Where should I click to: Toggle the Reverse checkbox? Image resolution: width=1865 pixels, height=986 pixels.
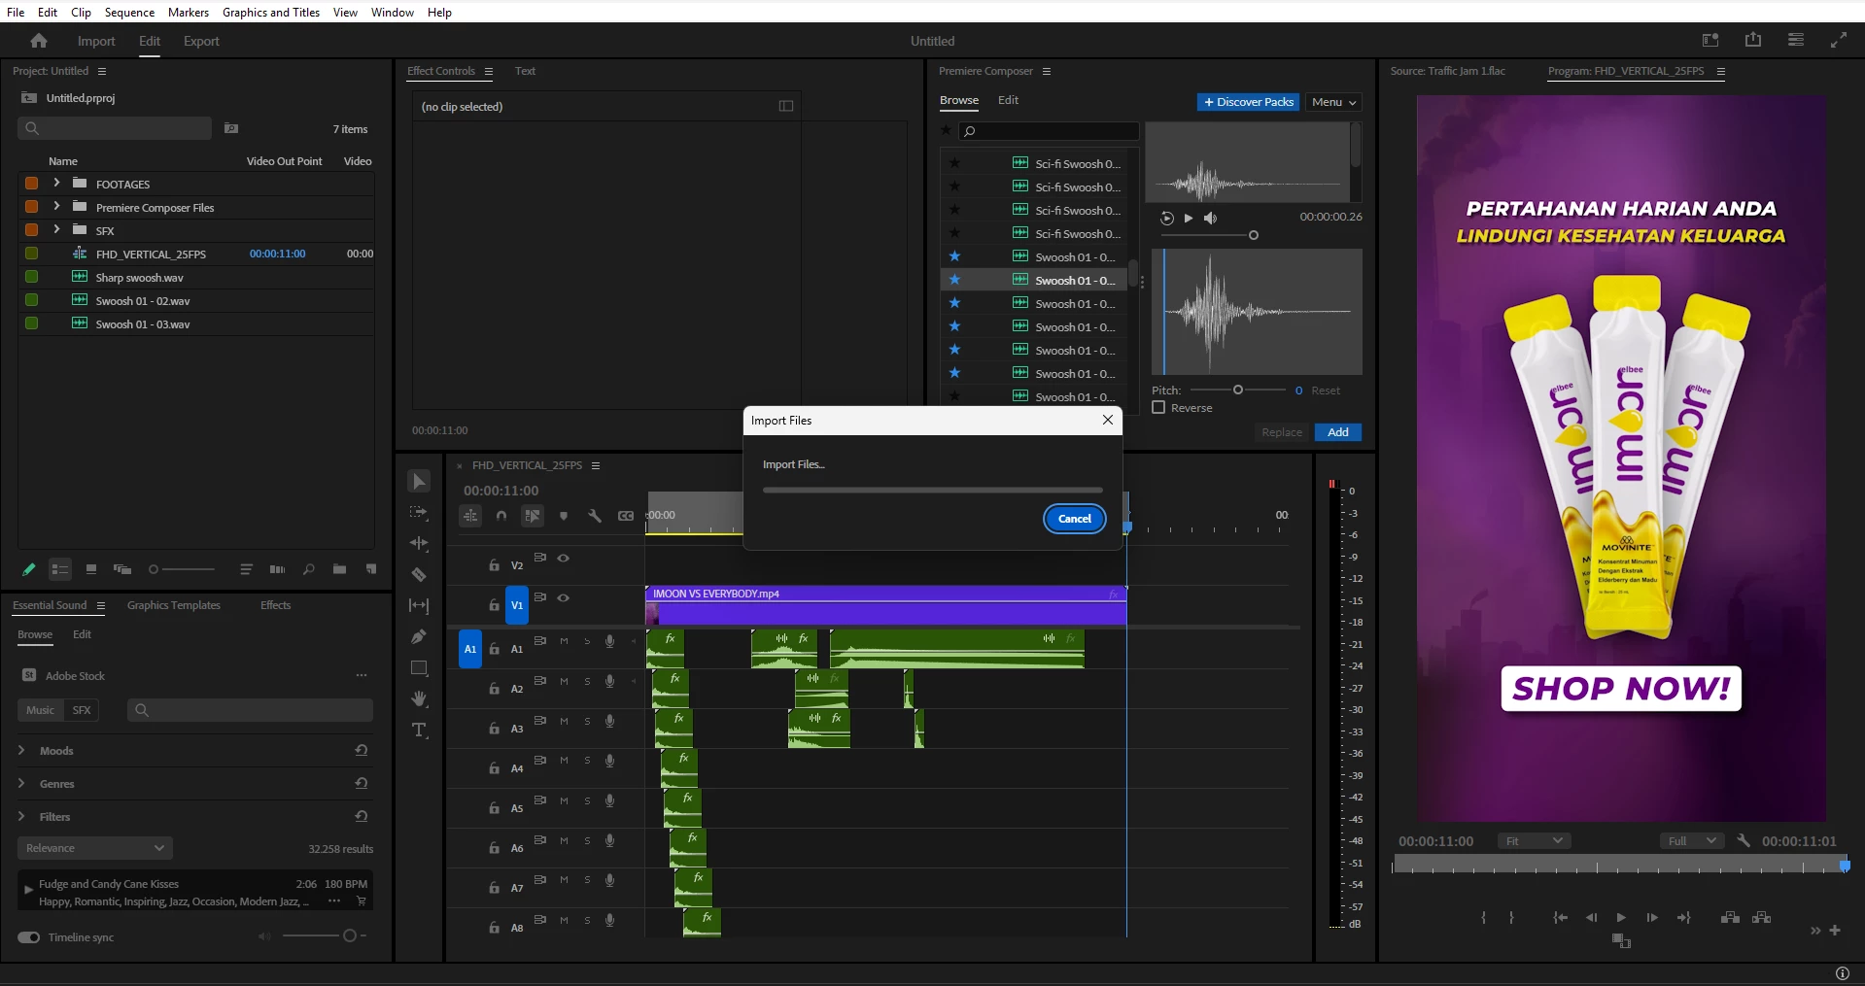point(1158,408)
